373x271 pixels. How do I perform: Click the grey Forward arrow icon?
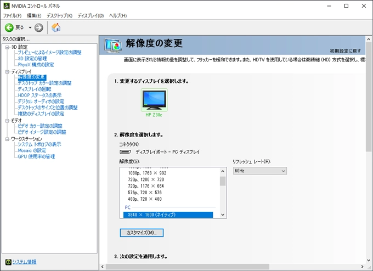pyautogui.click(x=39, y=27)
